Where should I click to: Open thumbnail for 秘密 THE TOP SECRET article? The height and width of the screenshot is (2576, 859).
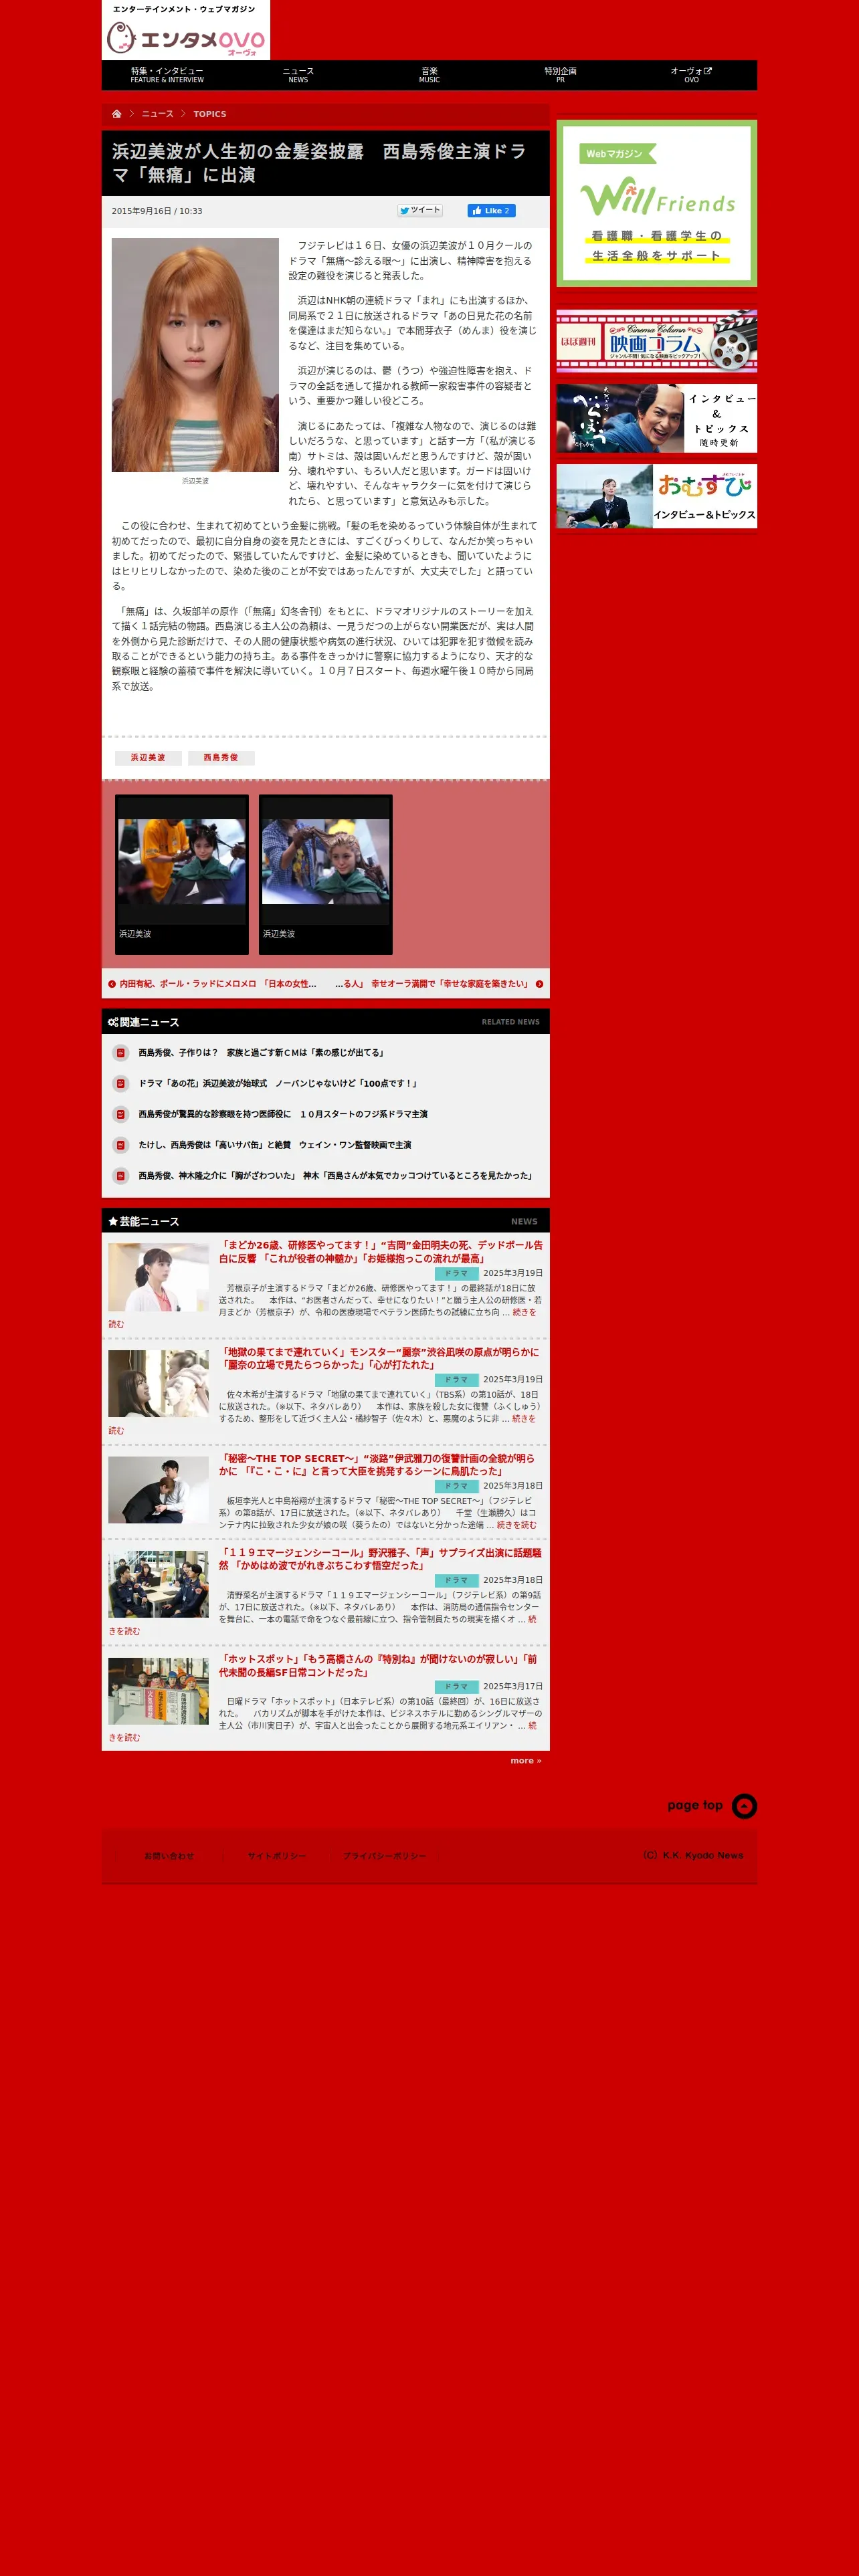point(158,1490)
